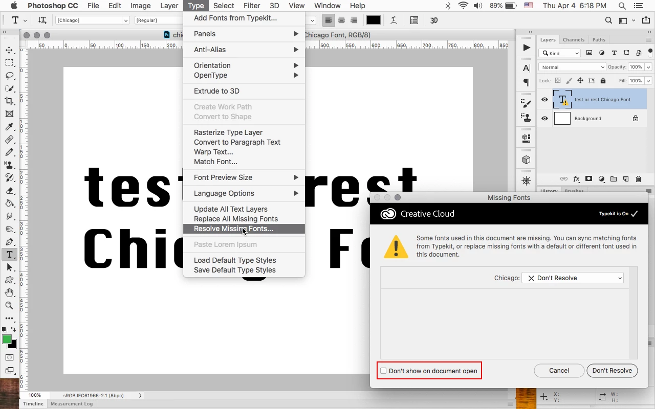Delete layer with trash icon
655x409 pixels.
[x=638, y=179]
